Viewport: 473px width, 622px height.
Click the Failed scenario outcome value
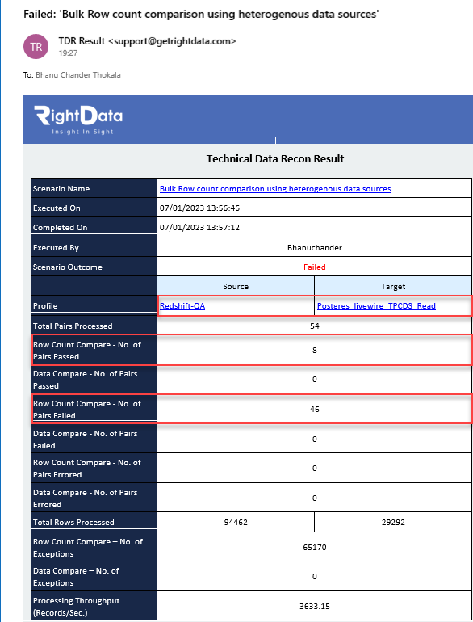[x=315, y=267]
